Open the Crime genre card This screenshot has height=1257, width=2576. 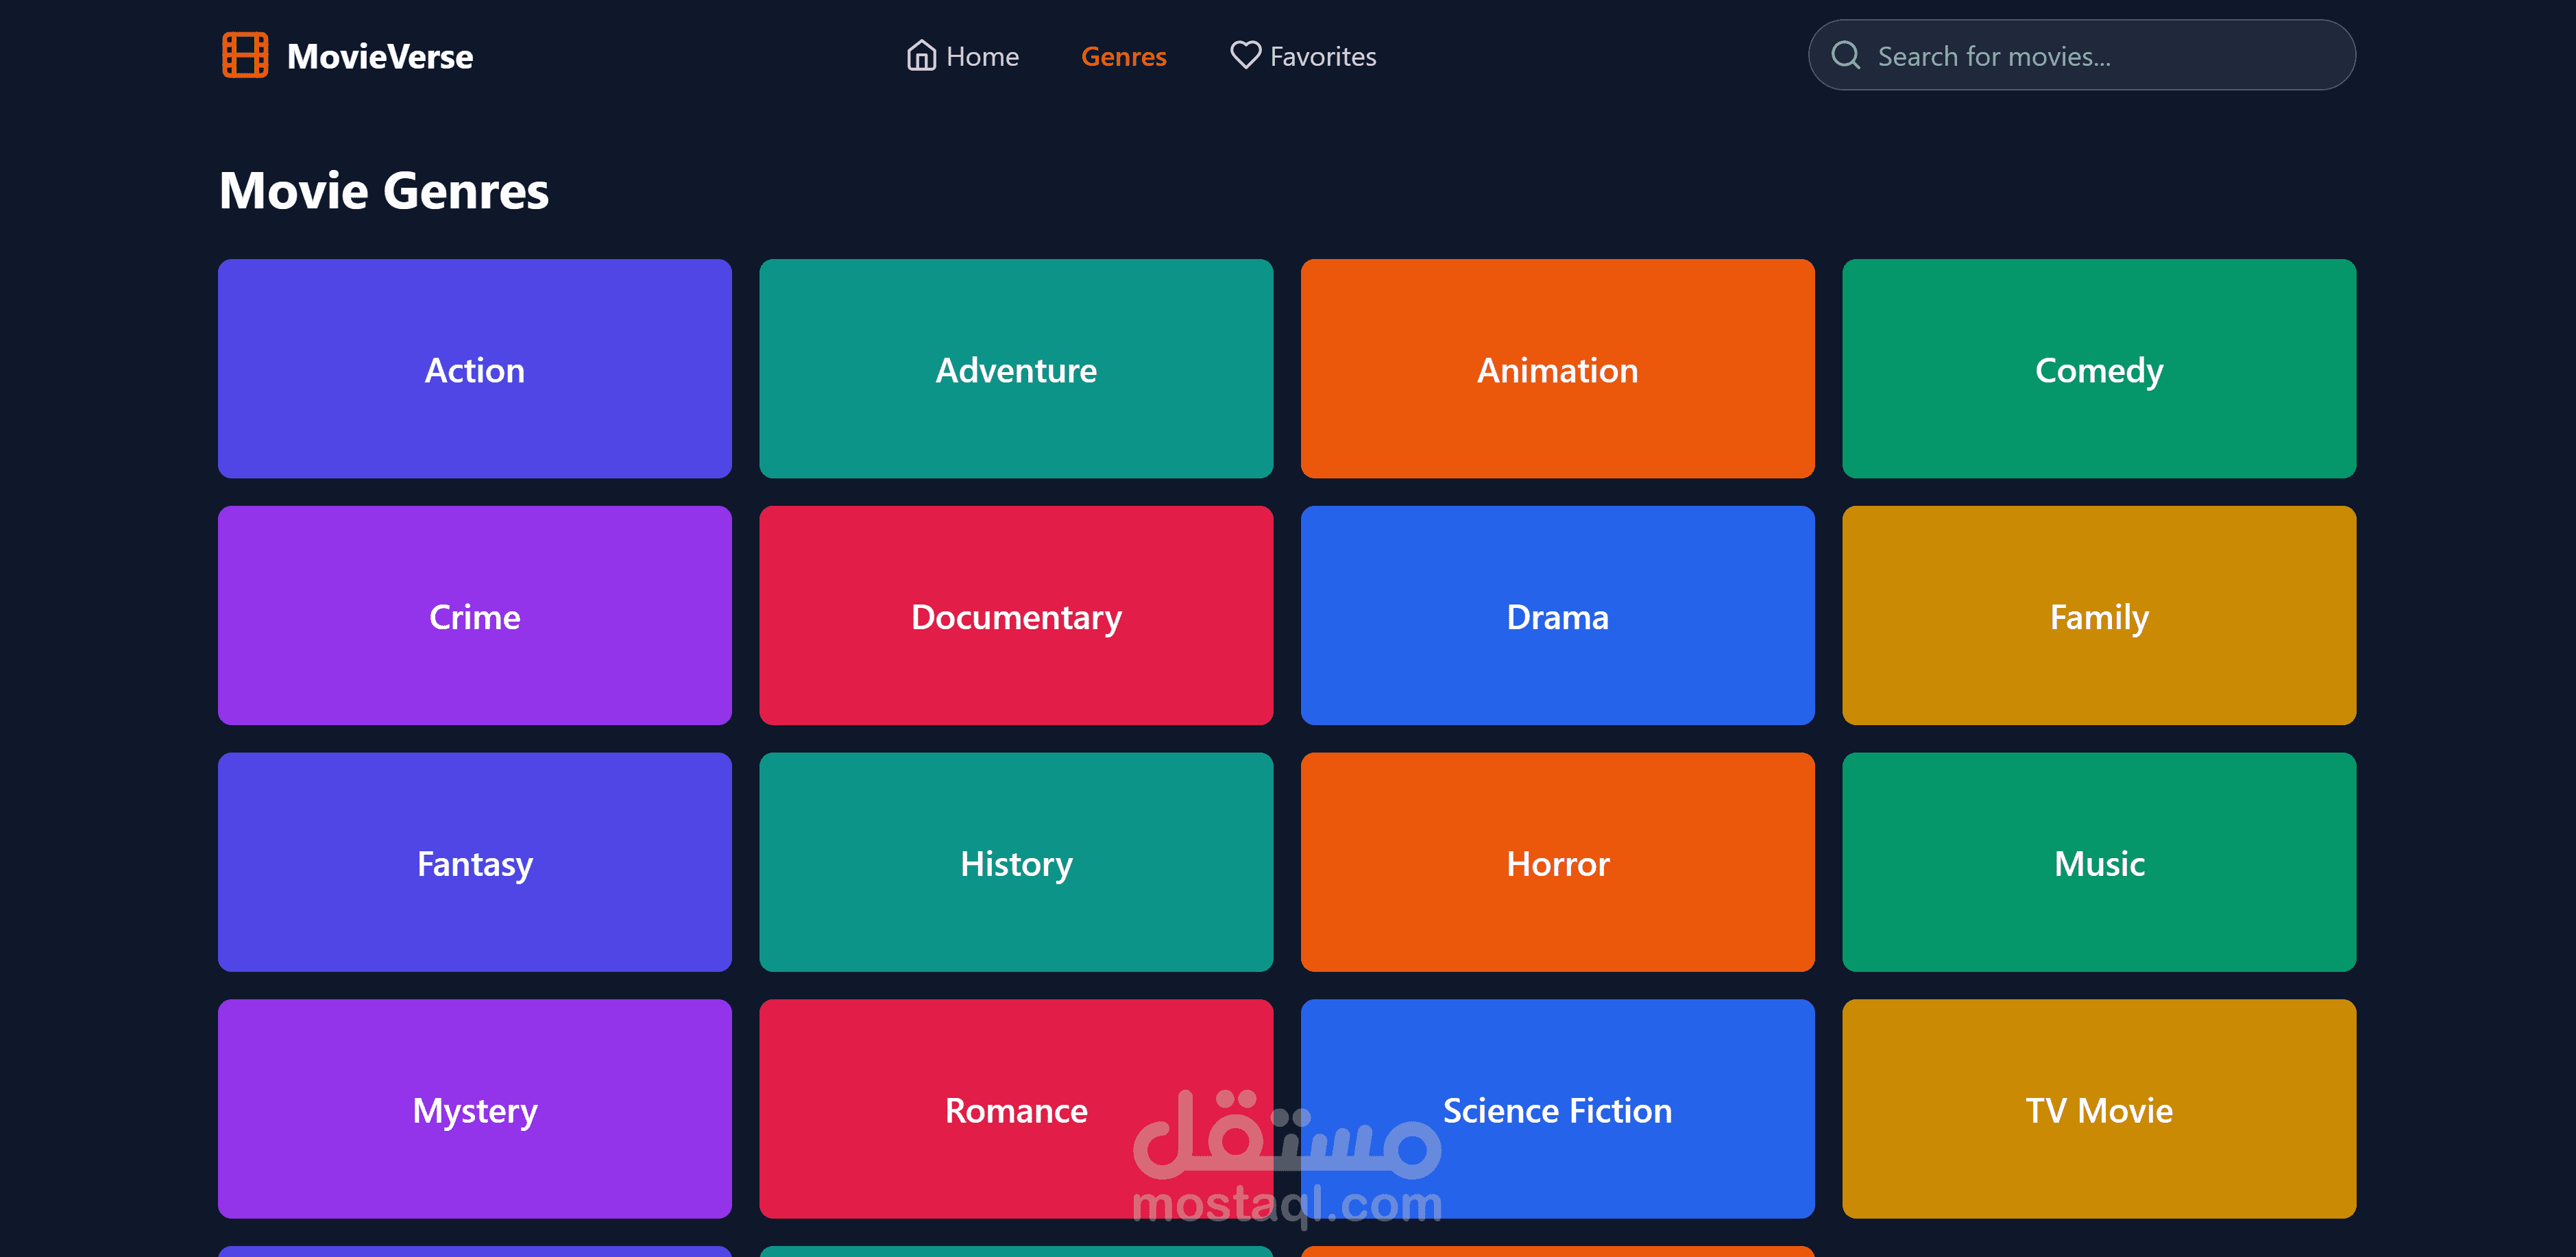pos(474,616)
